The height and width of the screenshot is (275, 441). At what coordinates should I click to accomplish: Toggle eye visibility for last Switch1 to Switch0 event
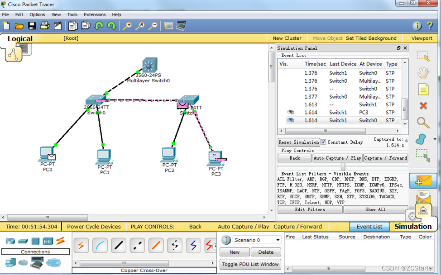point(291,120)
